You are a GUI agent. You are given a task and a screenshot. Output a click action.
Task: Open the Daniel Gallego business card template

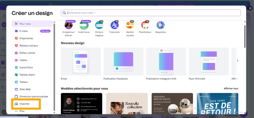(82, 103)
